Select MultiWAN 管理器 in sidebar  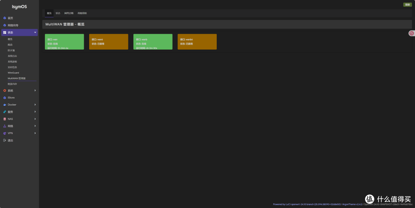click(17, 78)
